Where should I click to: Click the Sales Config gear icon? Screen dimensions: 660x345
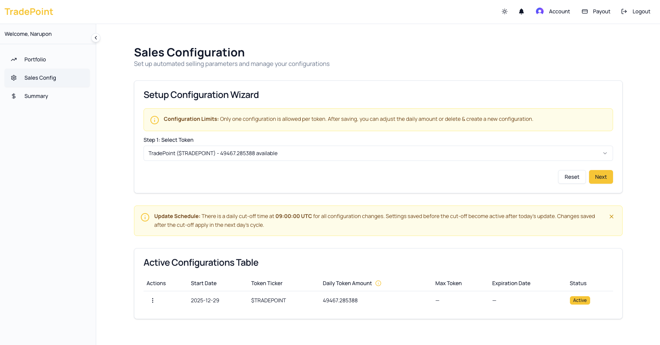pos(14,78)
